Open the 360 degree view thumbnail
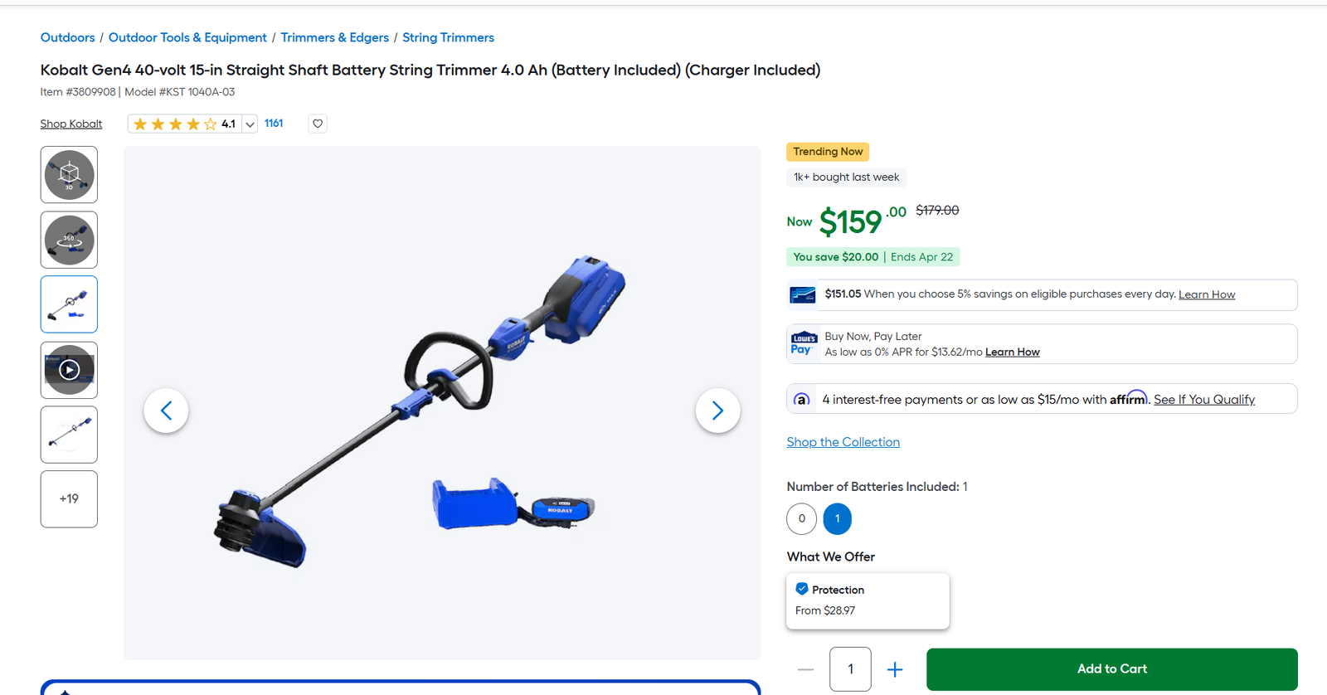The height and width of the screenshot is (695, 1327). click(69, 240)
